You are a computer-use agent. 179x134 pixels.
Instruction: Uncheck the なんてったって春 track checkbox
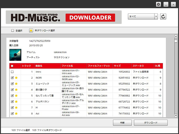[12, 95]
